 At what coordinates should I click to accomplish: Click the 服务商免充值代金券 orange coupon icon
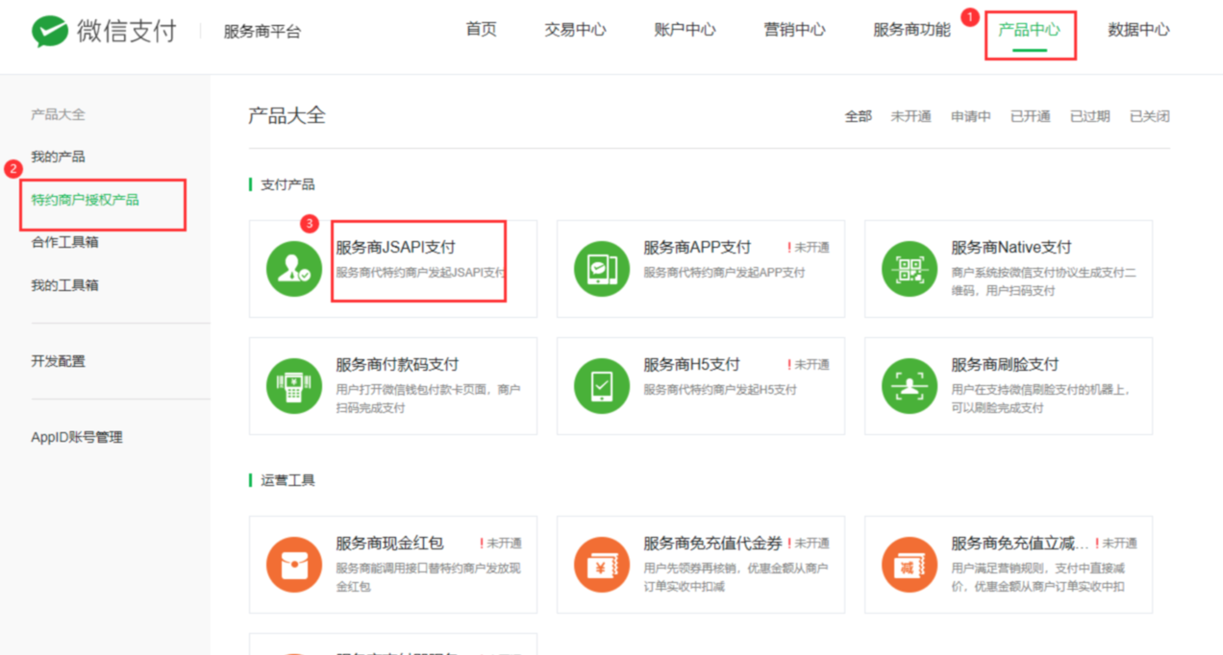tap(602, 565)
